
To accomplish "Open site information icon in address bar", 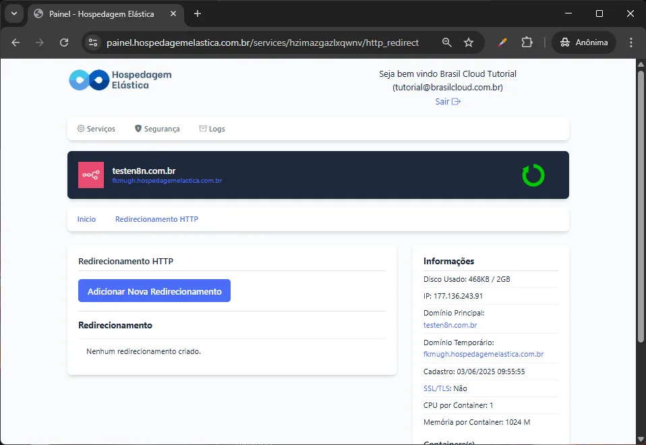I will (x=93, y=42).
